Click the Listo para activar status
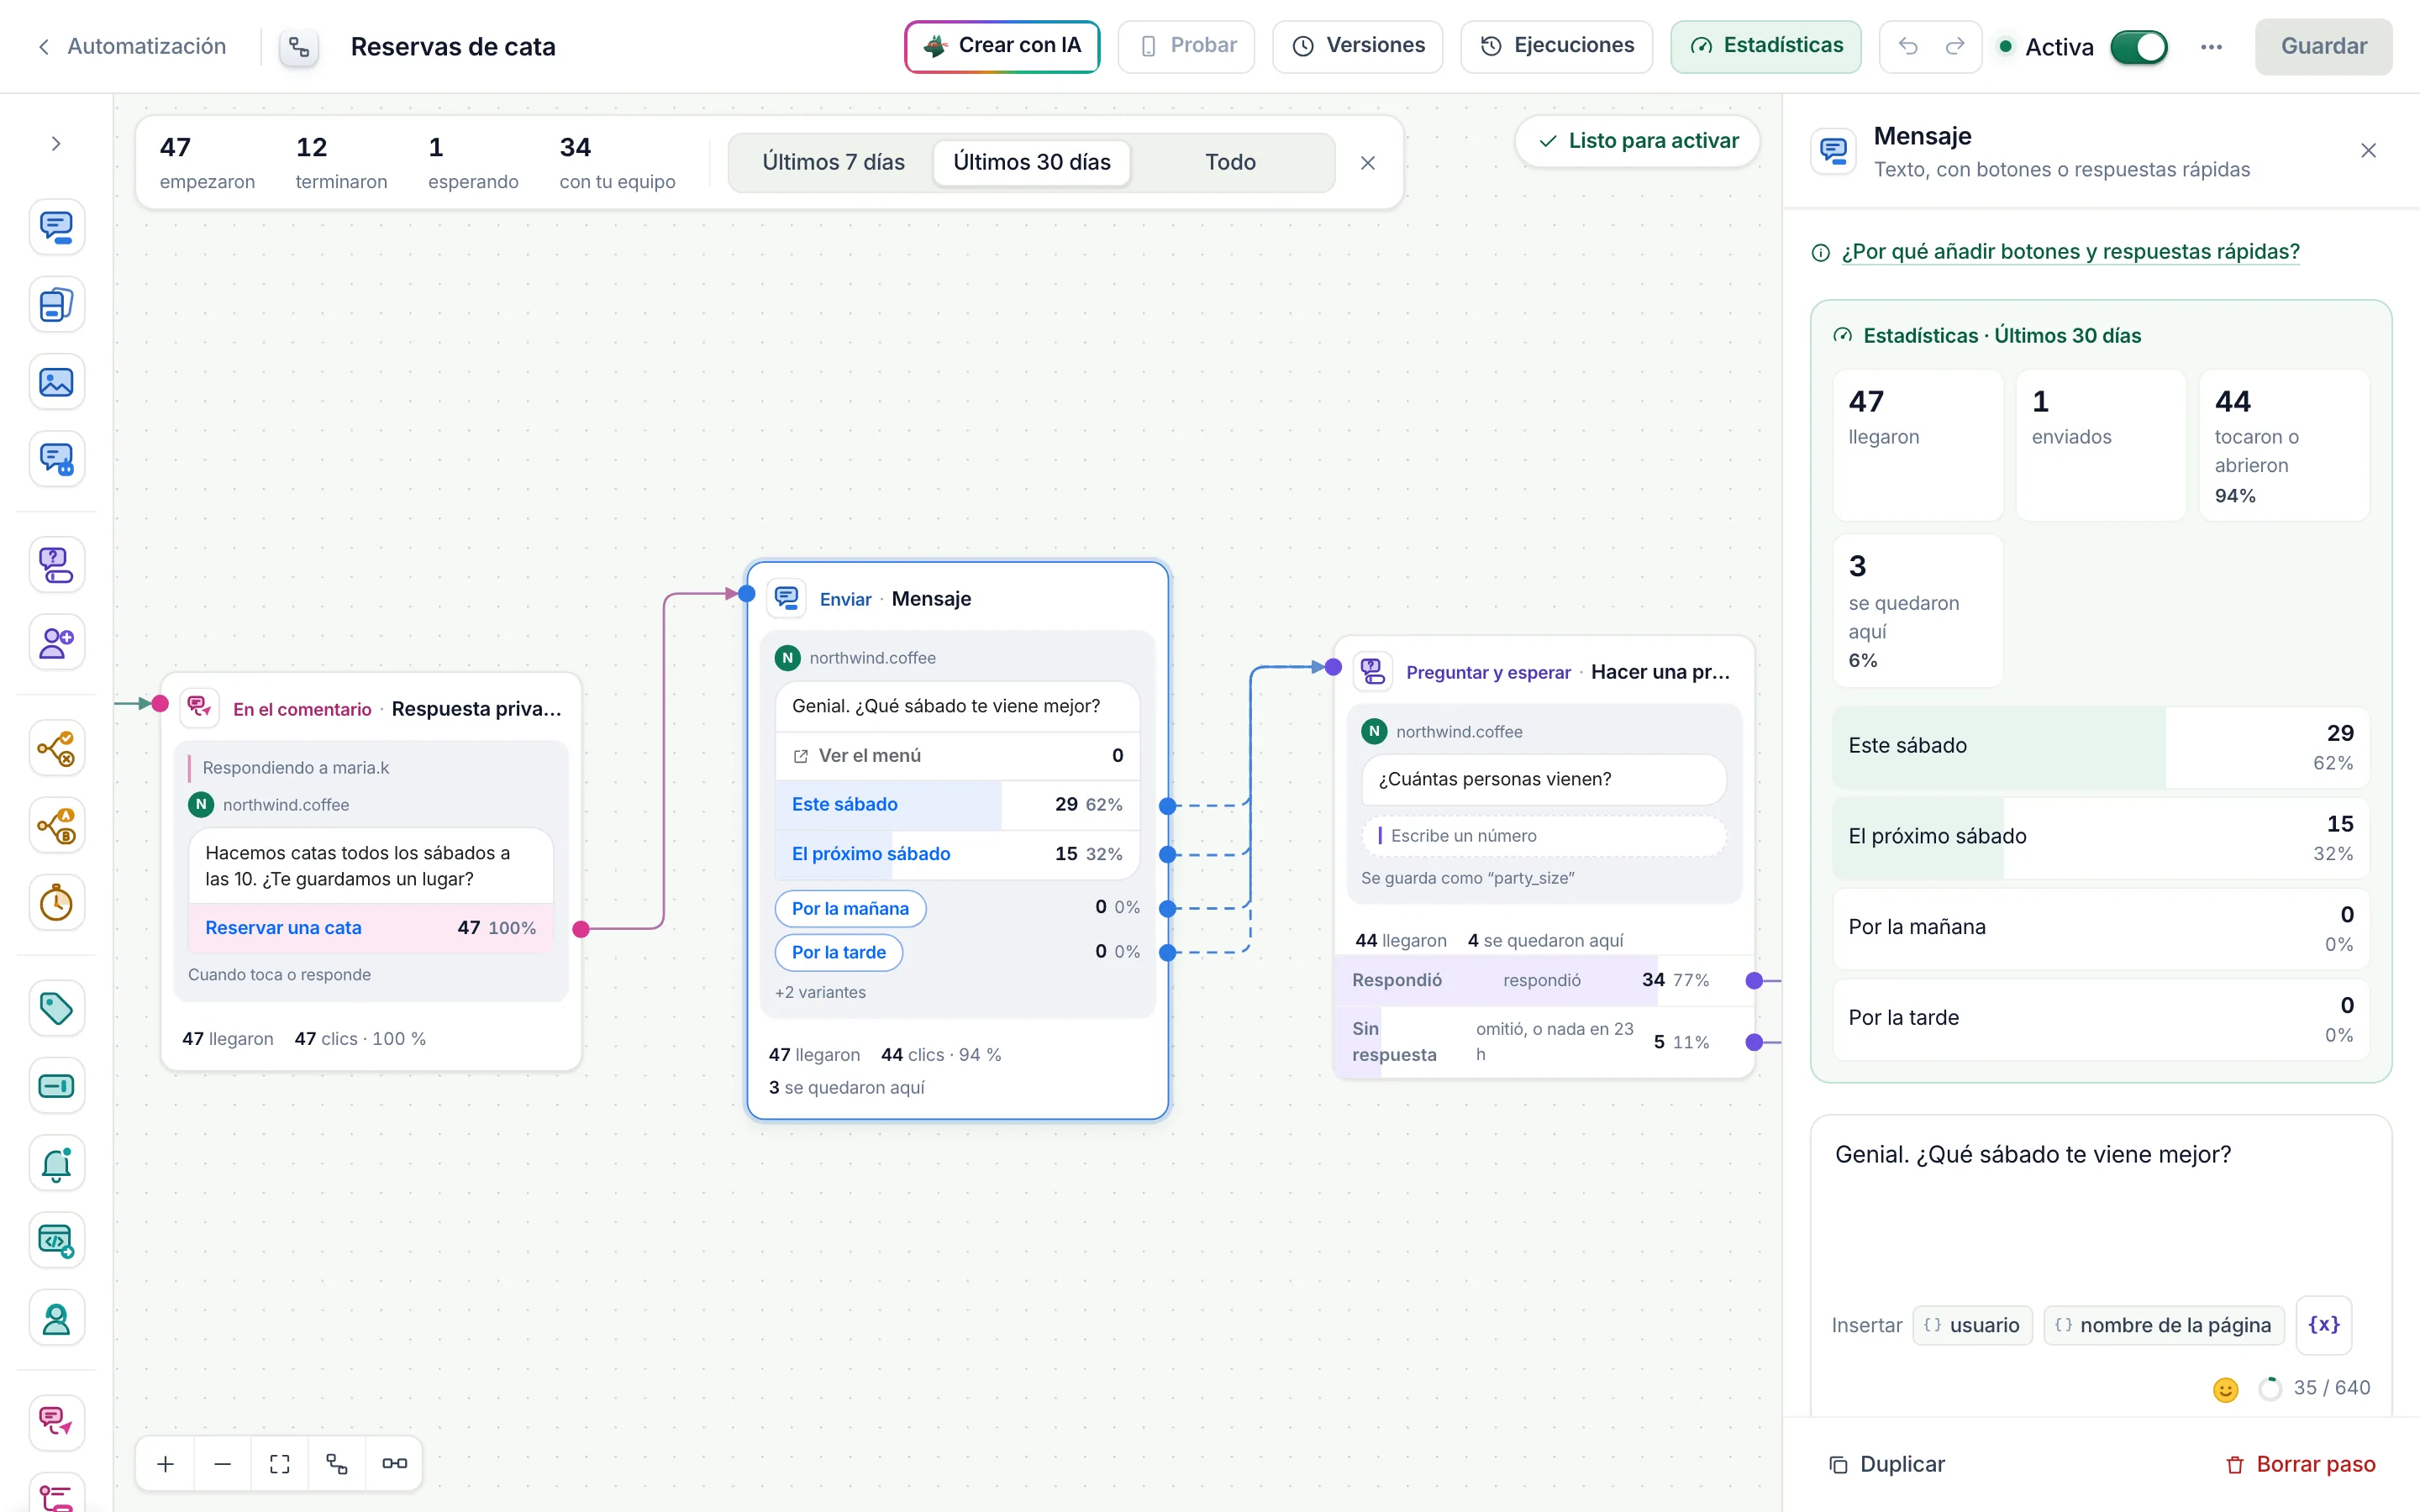 [1638, 141]
